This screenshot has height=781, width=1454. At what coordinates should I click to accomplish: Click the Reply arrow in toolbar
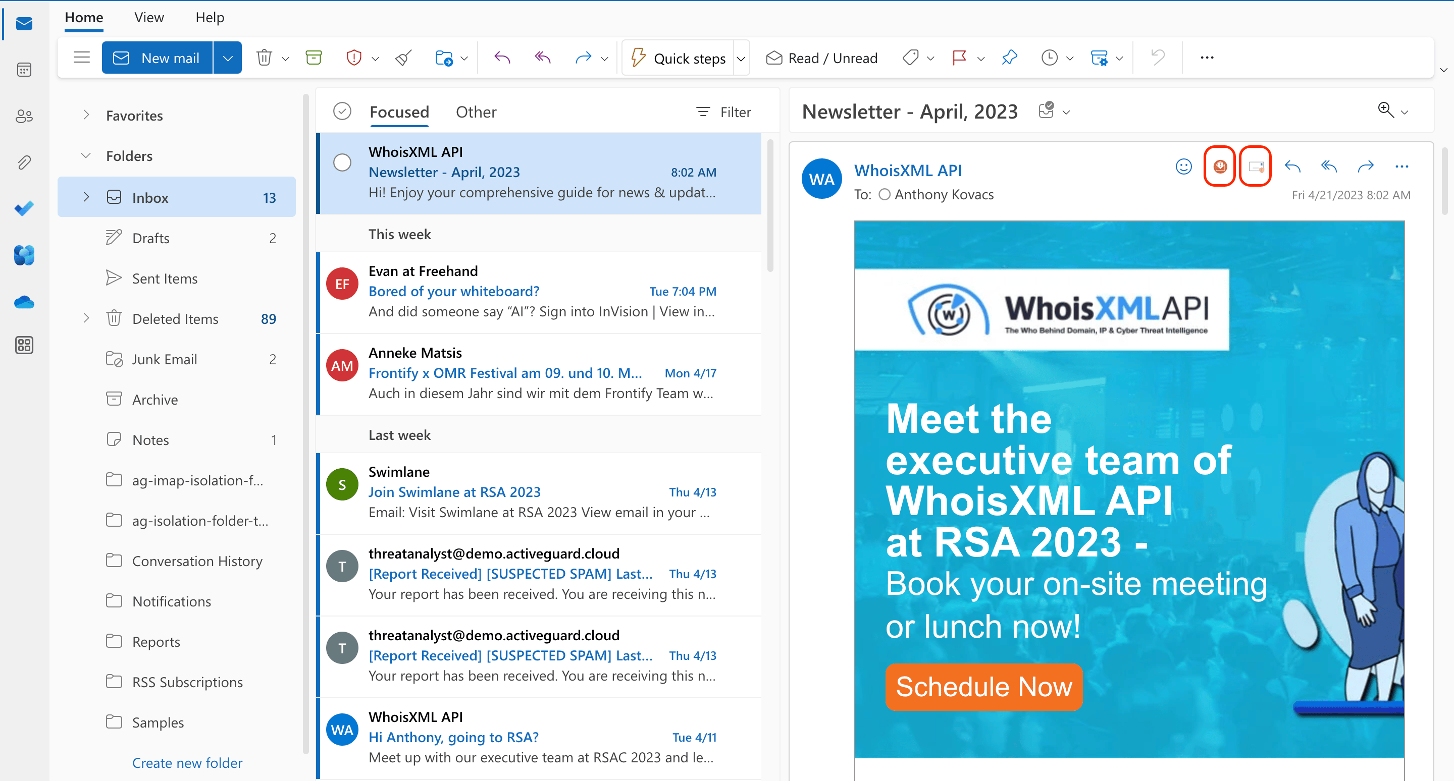[x=502, y=58]
